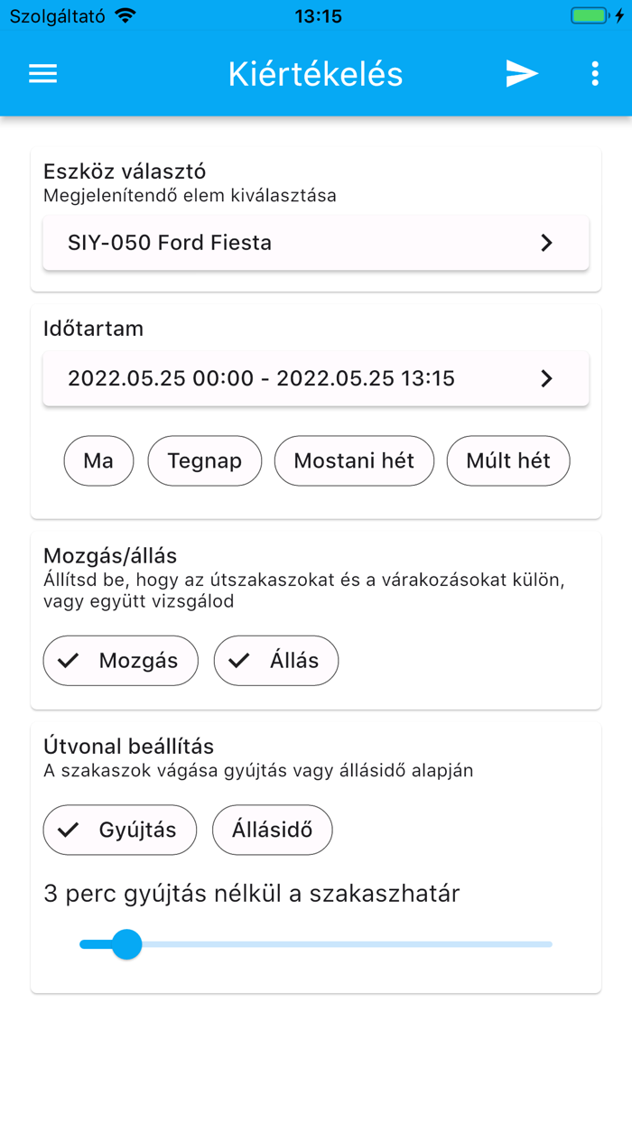632x1123 pixels.
Task: Open the navigation drawer hamburger icon
Action: click(x=42, y=73)
